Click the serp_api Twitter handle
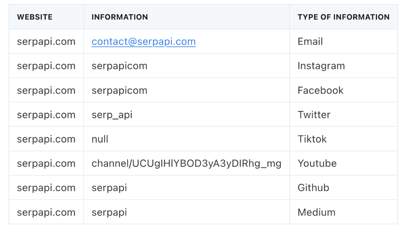Viewport: 405px width, 235px height. (112, 115)
